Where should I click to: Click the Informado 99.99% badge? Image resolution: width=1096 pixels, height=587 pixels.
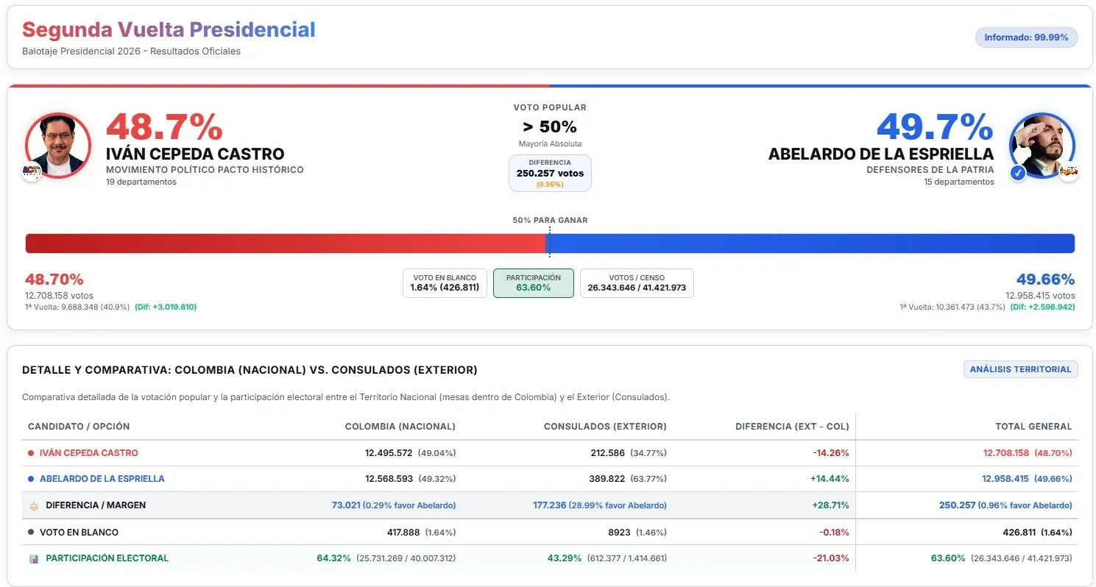(x=1026, y=38)
